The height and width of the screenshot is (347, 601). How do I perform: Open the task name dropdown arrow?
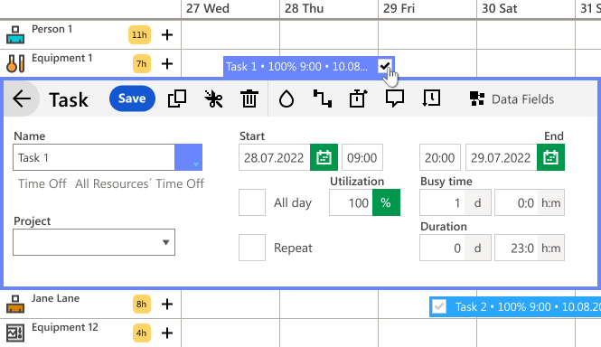click(x=189, y=157)
